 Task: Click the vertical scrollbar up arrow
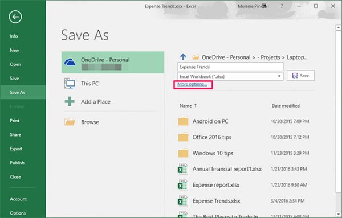[x=338, y=28]
